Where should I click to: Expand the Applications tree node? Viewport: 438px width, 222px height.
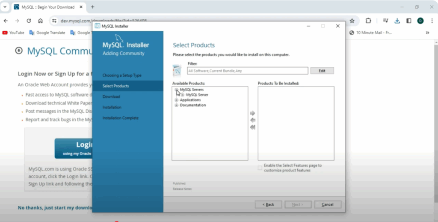176,100
